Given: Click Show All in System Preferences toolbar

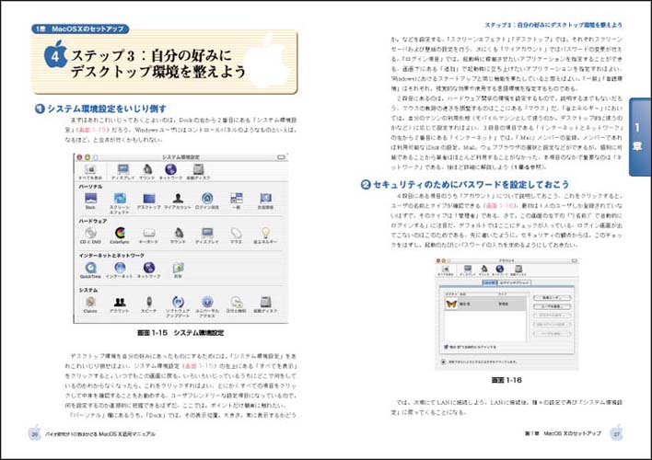Looking at the screenshot, I should tap(89, 168).
